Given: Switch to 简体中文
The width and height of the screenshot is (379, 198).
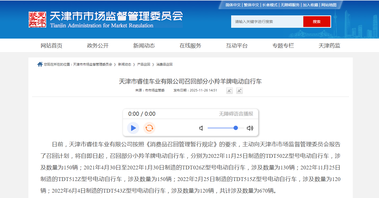Looking at the screenshot, I should (x=233, y=5).
